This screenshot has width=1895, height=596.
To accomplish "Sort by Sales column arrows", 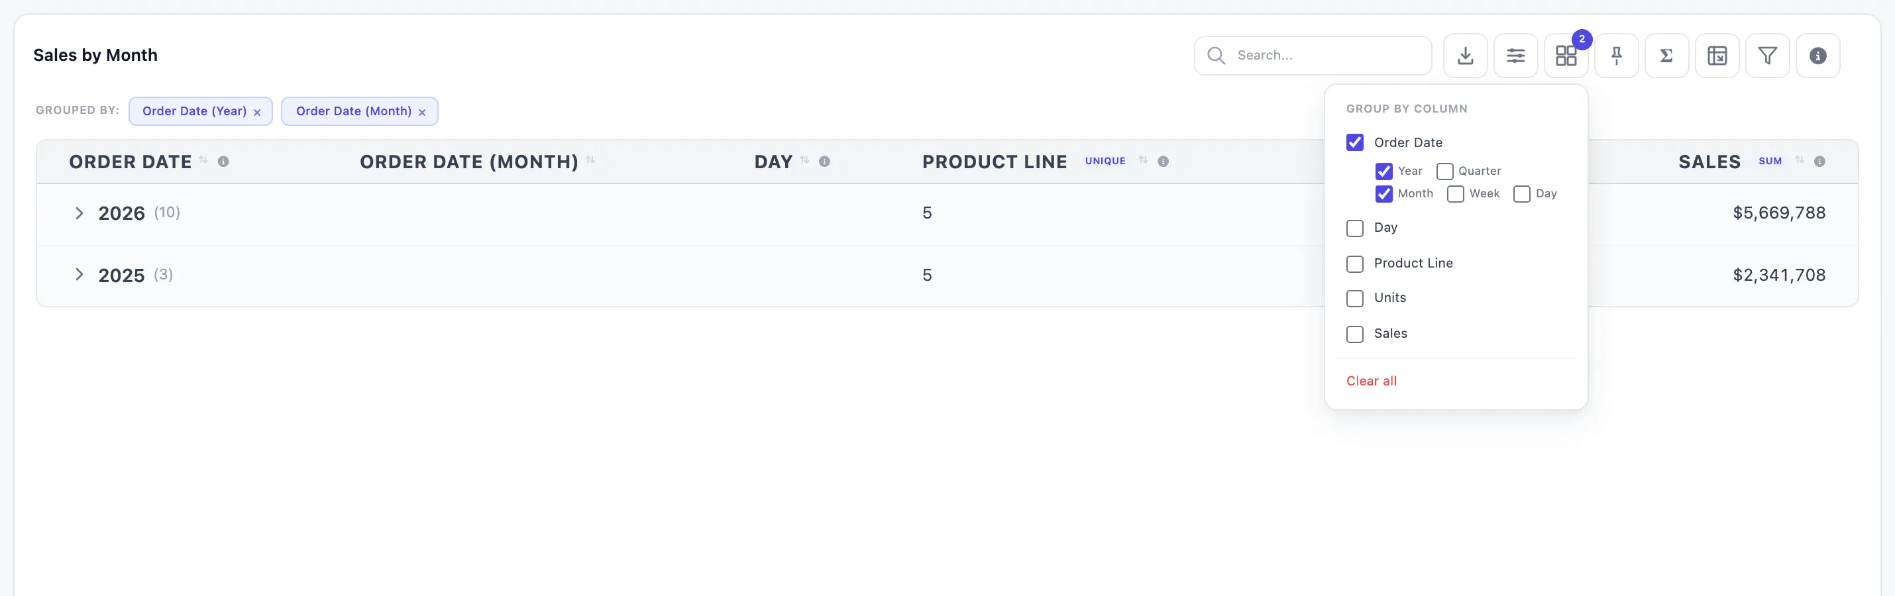I will coord(1800,160).
